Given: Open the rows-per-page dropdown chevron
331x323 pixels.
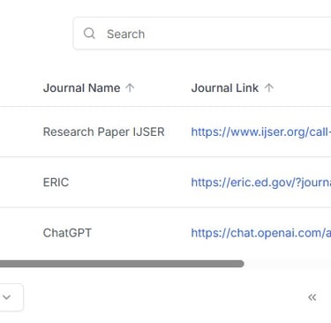Looking at the screenshot, I should [x=6, y=297].
